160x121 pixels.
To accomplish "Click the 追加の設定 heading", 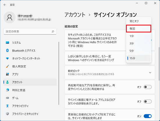I will 71,26.
